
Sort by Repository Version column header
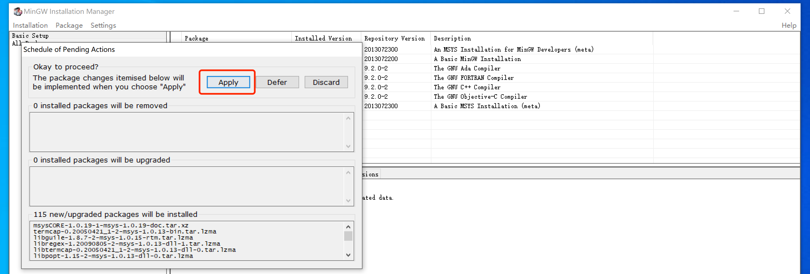coord(396,38)
